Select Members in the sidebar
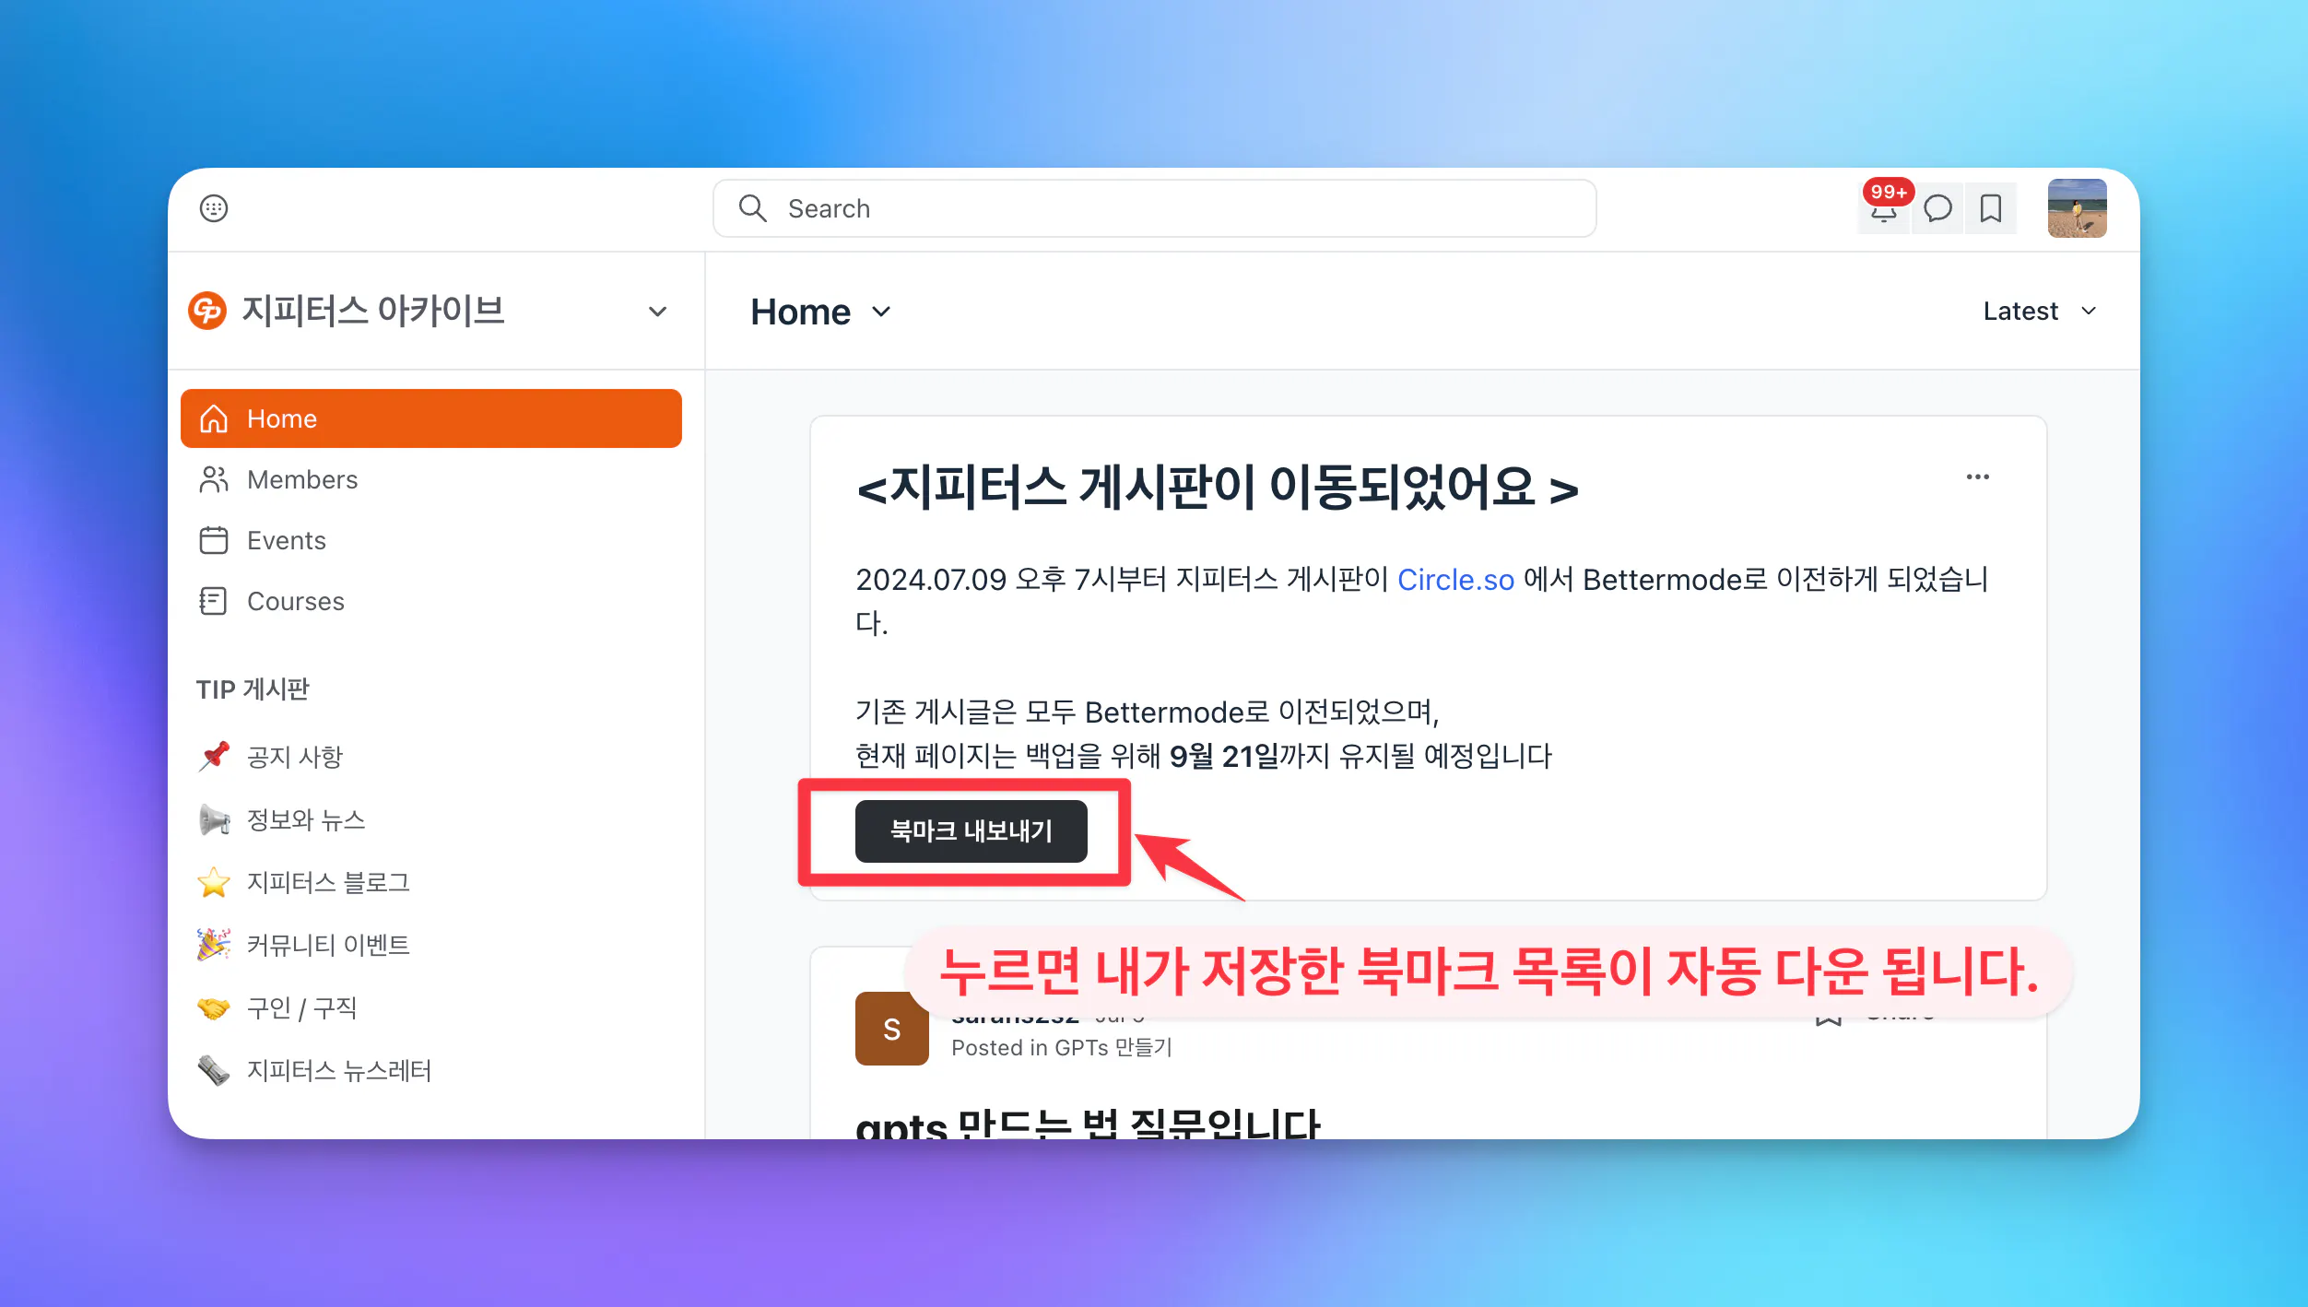Image resolution: width=2308 pixels, height=1307 pixels. click(301, 479)
